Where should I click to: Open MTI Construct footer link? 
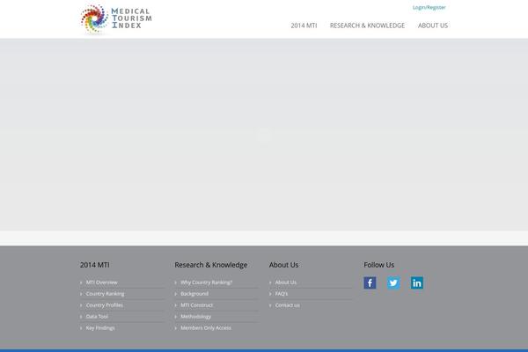[x=196, y=305]
